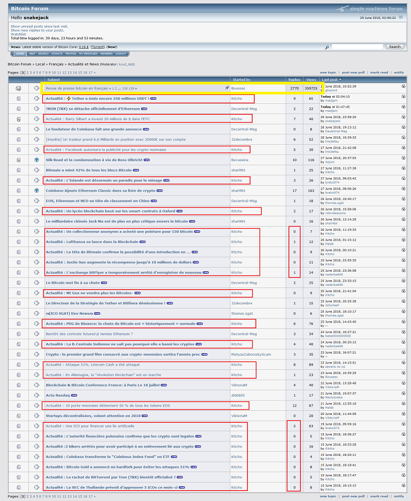Image resolution: width=411 pixels, height=501 pixels.
Task: Click the topic status icon in Barry Silbert row
Action: tap(18, 119)
